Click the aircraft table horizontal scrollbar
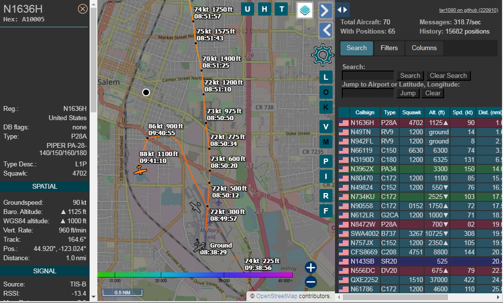Viewport: 503px width, 303px height. (395, 297)
